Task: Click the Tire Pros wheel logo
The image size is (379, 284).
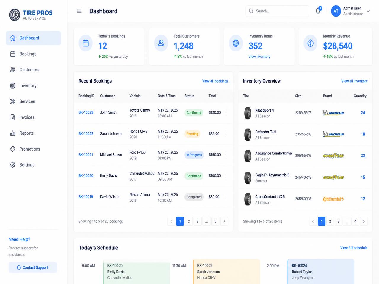Action: pos(15,15)
